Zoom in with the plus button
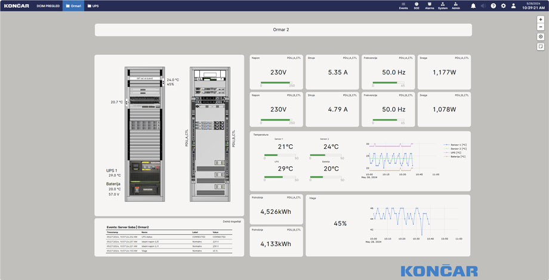The height and width of the screenshot is (280, 549). 541,20
